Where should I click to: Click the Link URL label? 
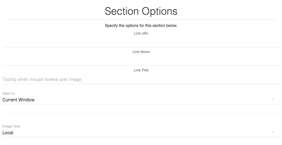(141, 33)
